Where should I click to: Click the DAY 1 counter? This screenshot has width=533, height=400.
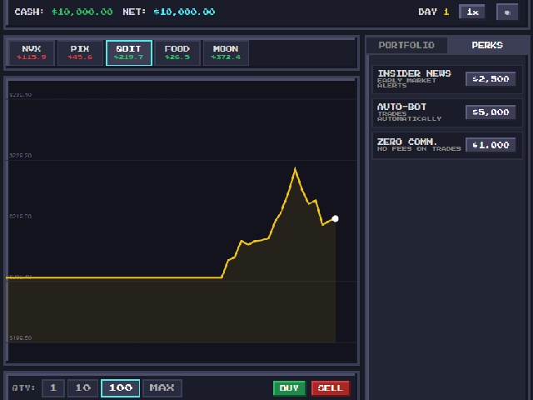coord(433,12)
